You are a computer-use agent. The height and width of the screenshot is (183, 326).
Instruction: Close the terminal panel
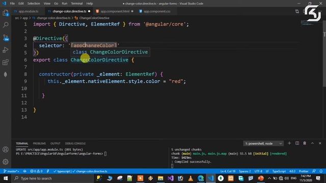[320, 143]
